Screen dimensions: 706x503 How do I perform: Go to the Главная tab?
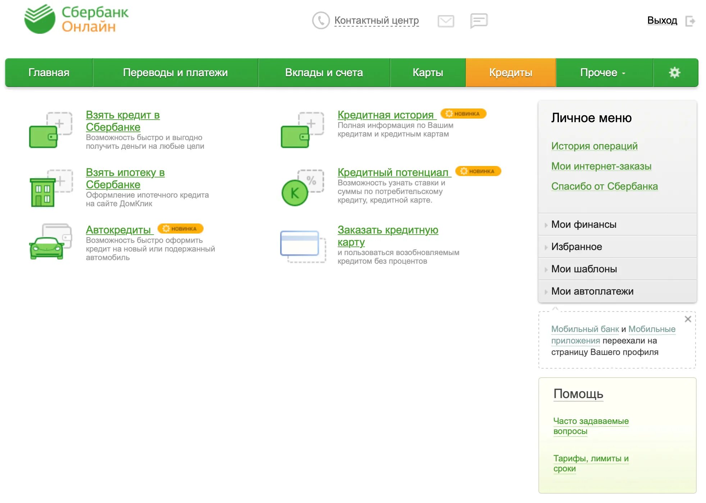tap(49, 73)
